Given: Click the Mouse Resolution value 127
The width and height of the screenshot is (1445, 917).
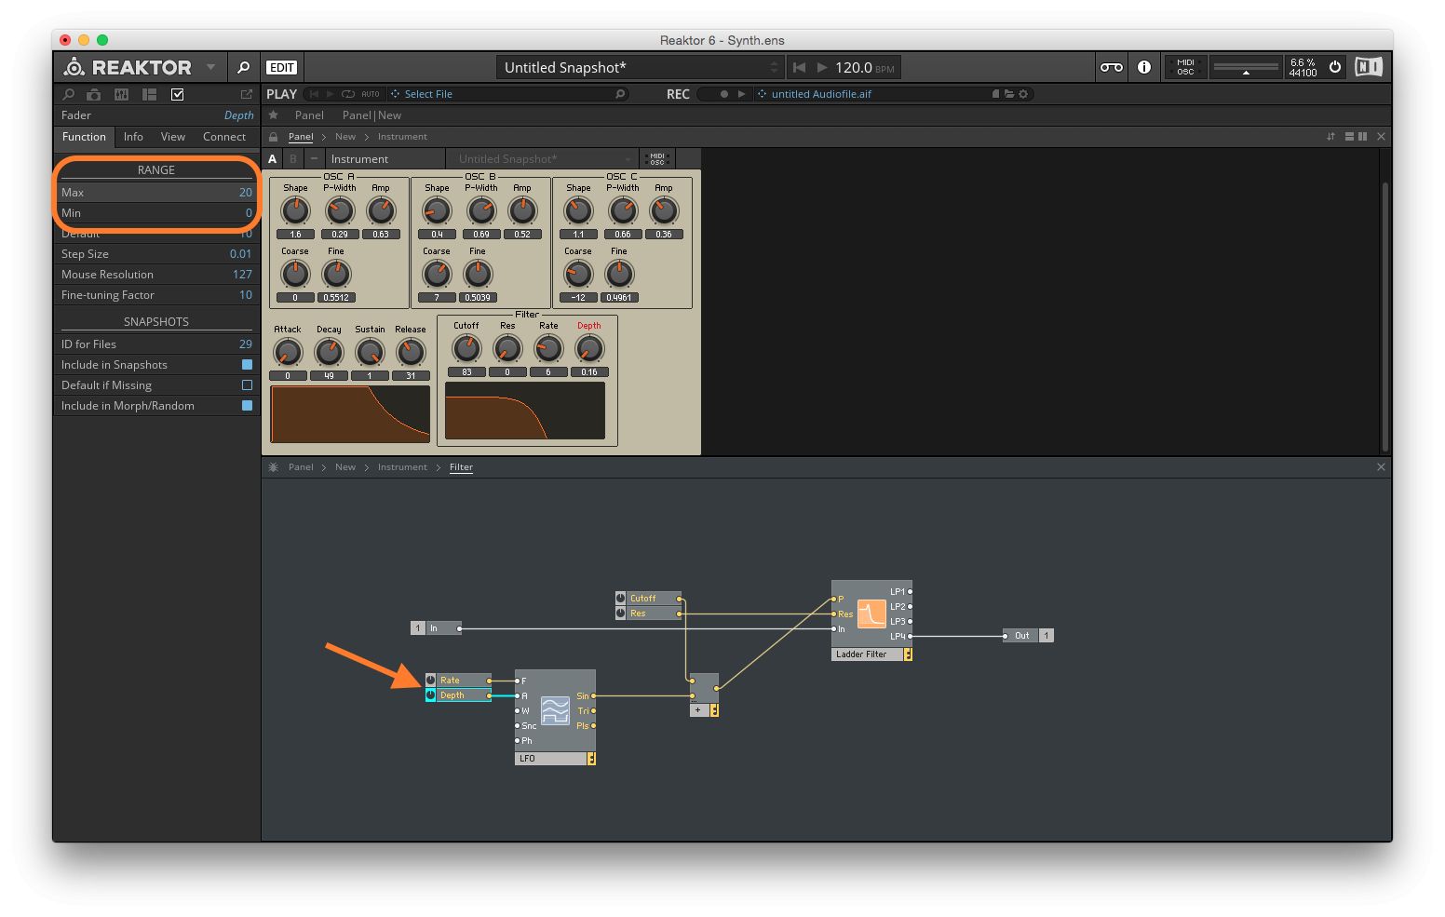Looking at the screenshot, I should (242, 275).
